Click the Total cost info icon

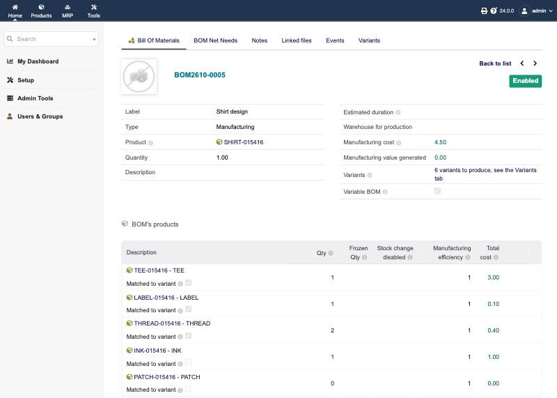tap(496, 257)
